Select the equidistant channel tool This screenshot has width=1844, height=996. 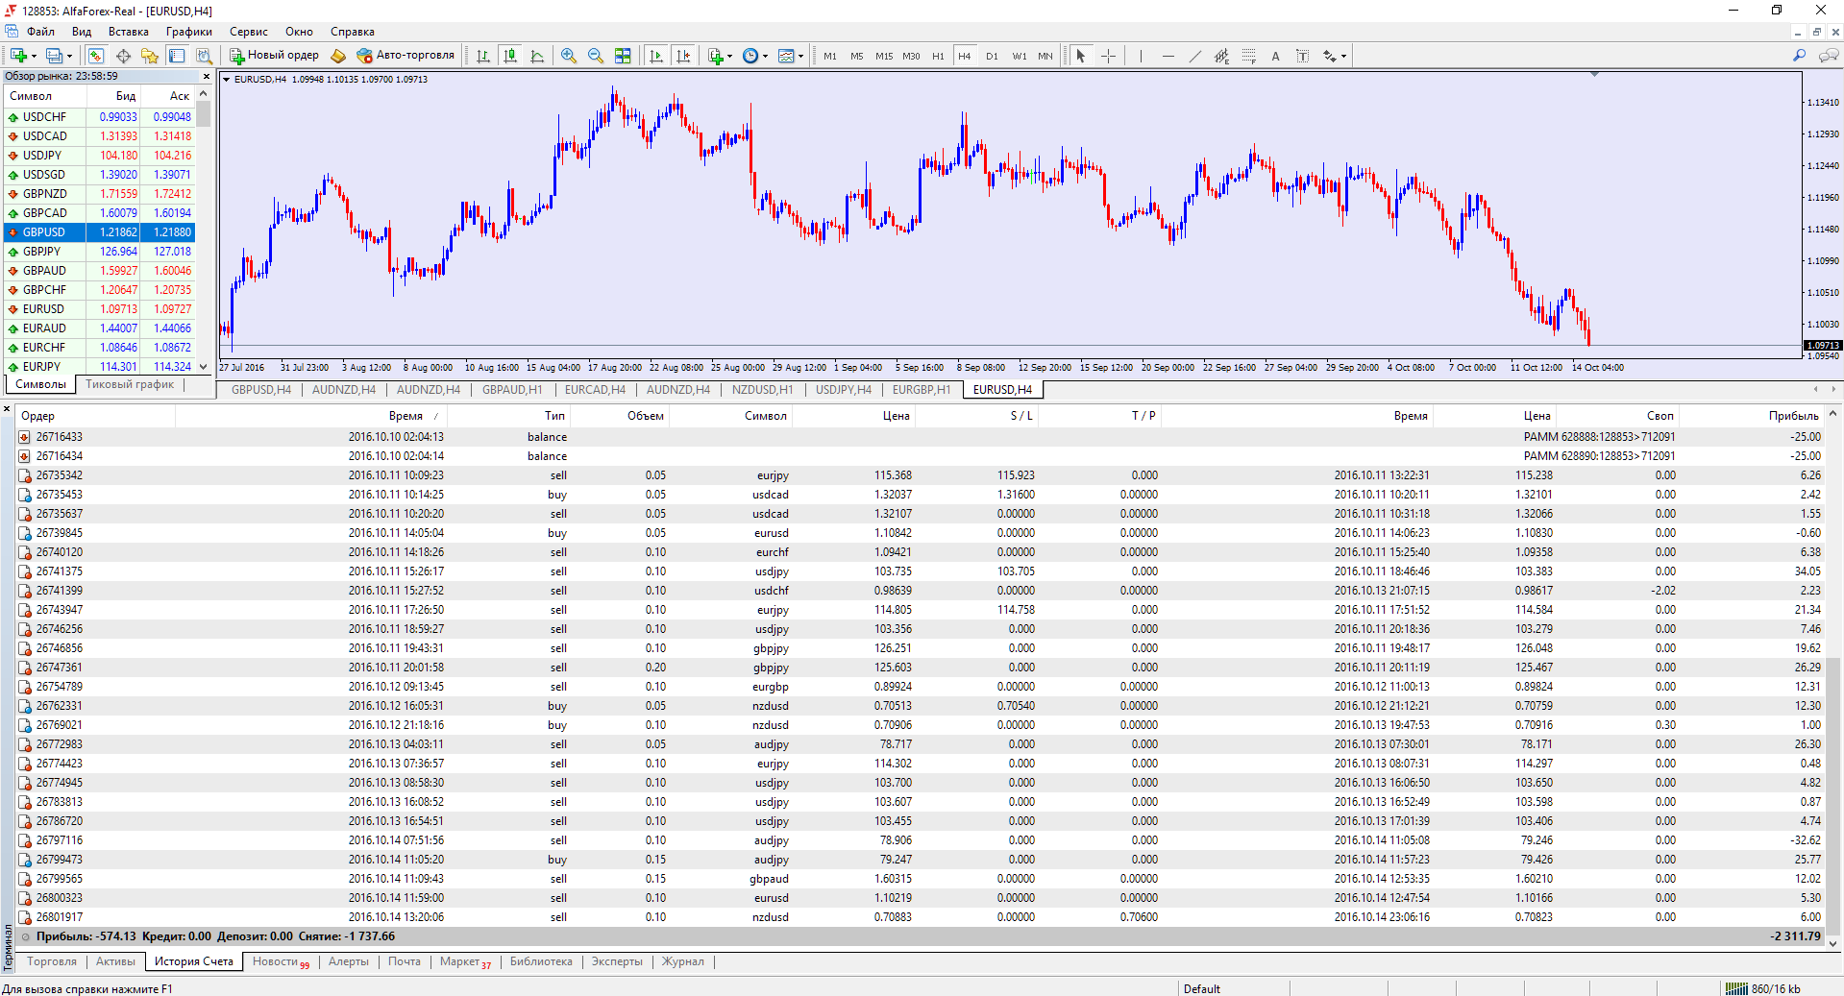(x=1221, y=56)
